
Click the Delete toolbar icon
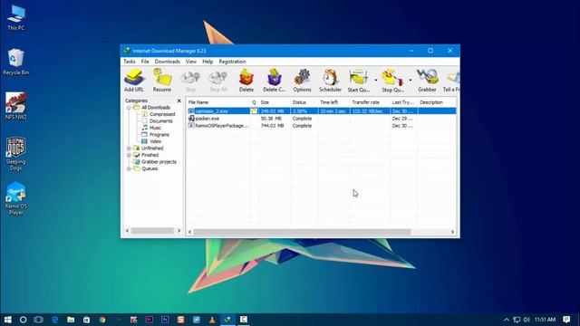tap(246, 81)
